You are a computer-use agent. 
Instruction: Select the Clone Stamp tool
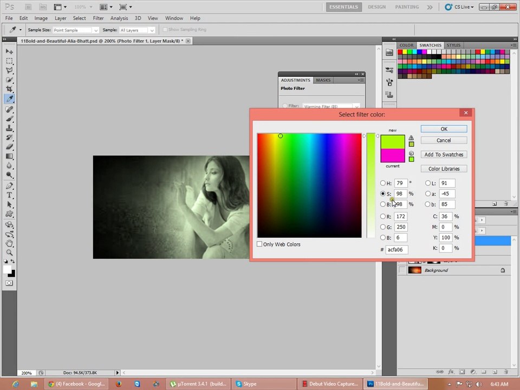pos(9,128)
